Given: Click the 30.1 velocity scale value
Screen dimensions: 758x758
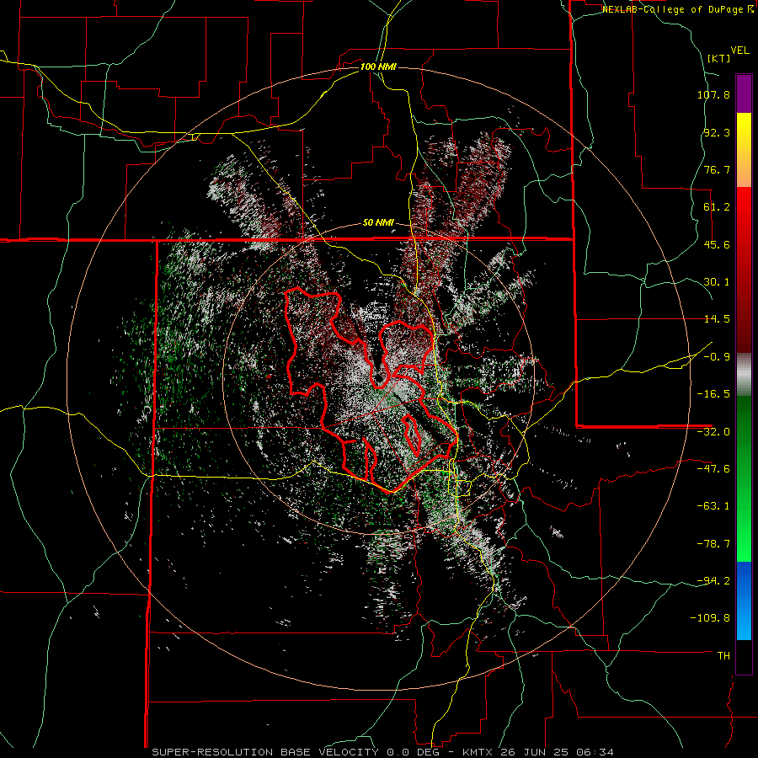Looking at the screenshot, I should tap(717, 282).
